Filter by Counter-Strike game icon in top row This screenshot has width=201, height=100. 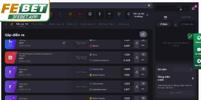pyautogui.click(x=61, y=15)
